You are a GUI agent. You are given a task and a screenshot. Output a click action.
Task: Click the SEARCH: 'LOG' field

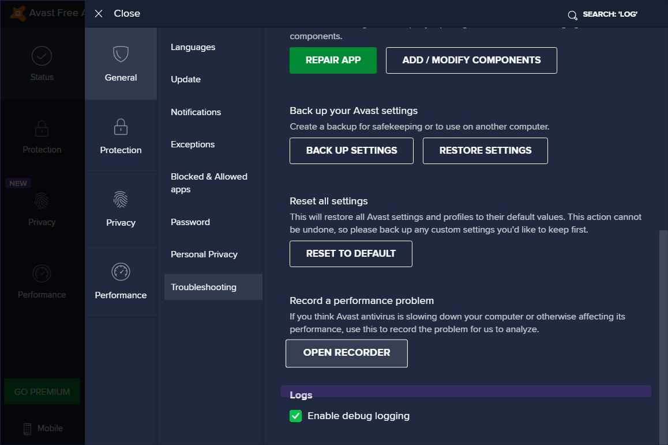[x=610, y=14]
